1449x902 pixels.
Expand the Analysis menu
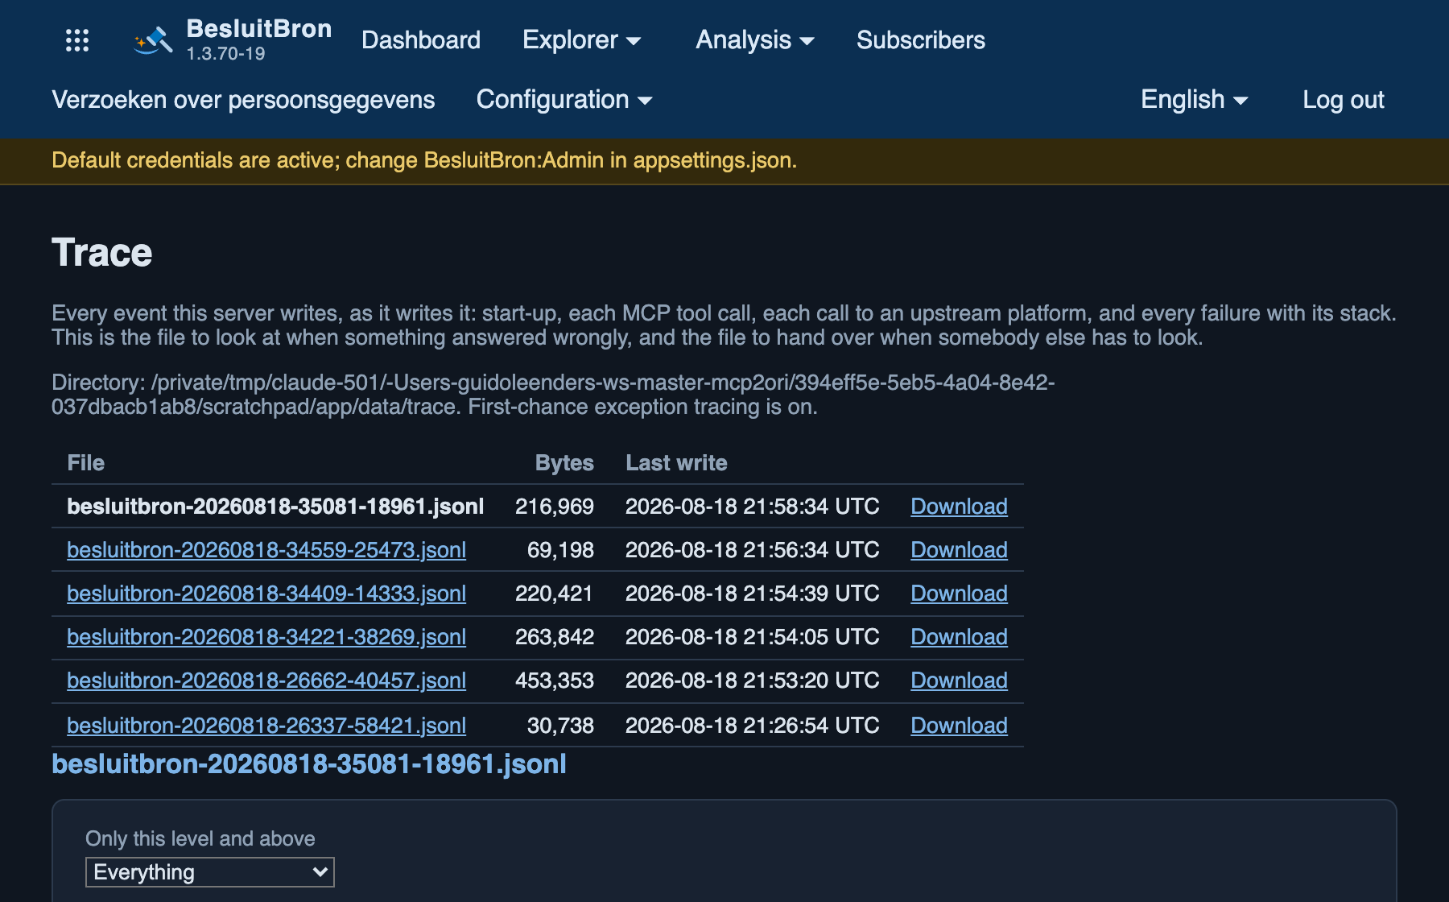(x=755, y=40)
